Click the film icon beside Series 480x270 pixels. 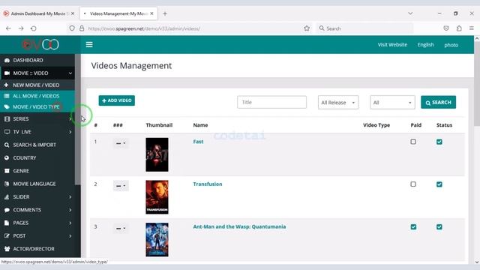point(7,118)
